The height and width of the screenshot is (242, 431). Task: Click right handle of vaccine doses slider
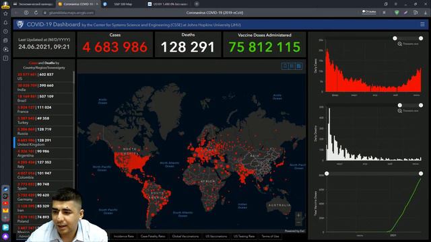pyautogui.click(x=421, y=173)
